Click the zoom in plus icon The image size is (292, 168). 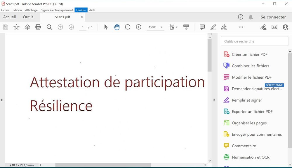tap(138, 27)
